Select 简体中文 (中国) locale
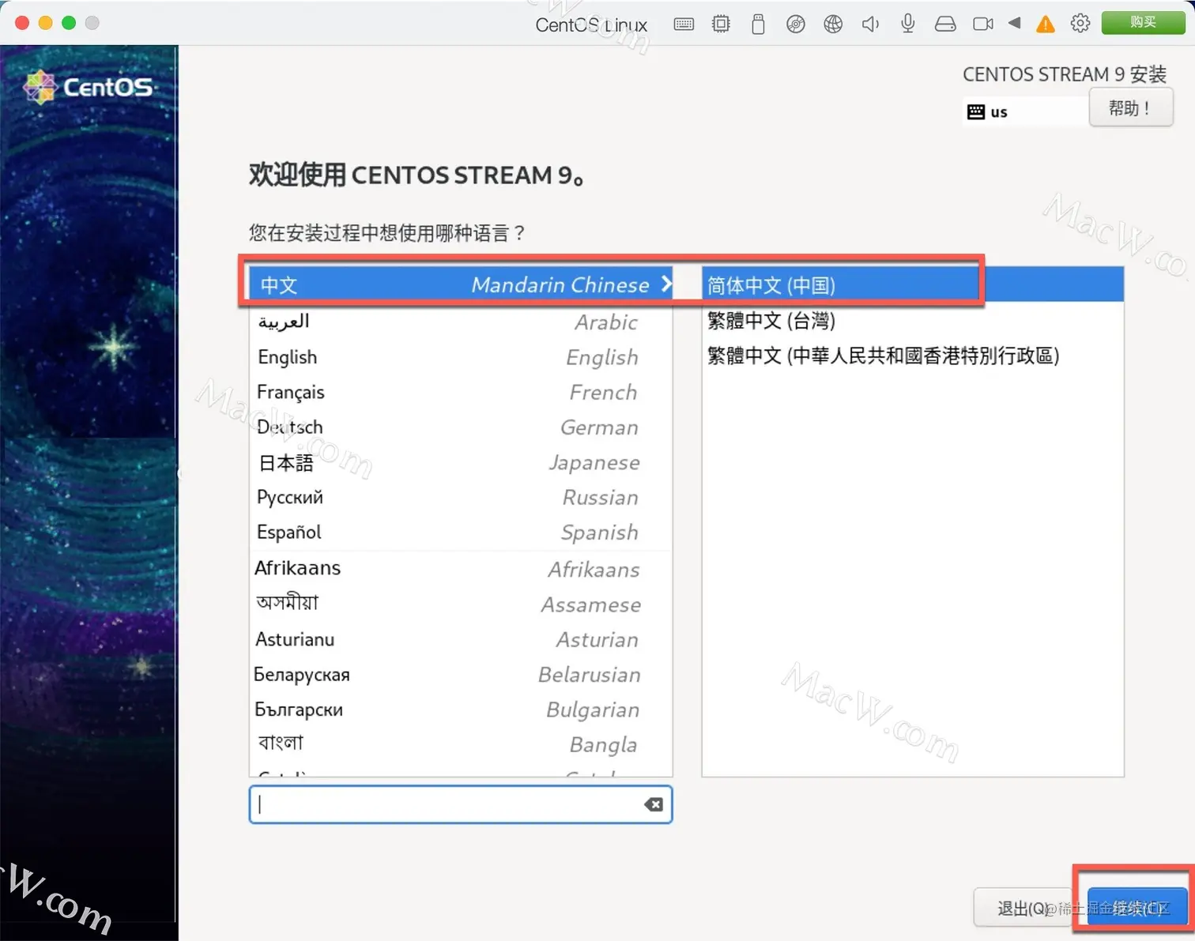 [913, 284]
